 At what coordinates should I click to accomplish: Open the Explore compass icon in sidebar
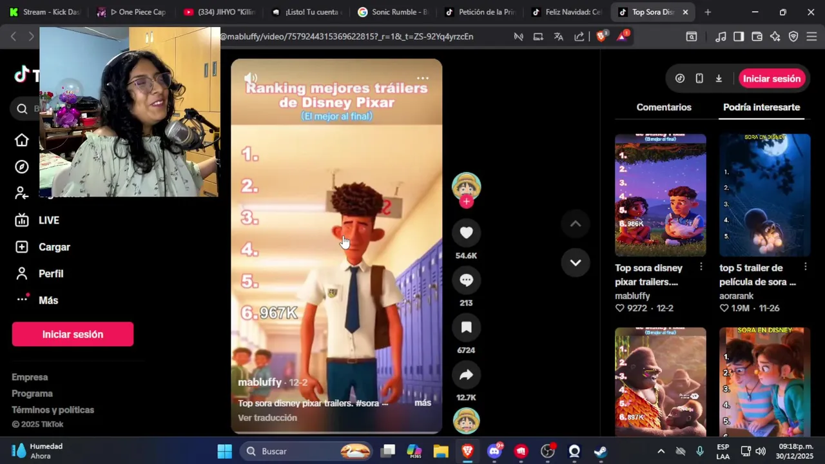pos(22,167)
